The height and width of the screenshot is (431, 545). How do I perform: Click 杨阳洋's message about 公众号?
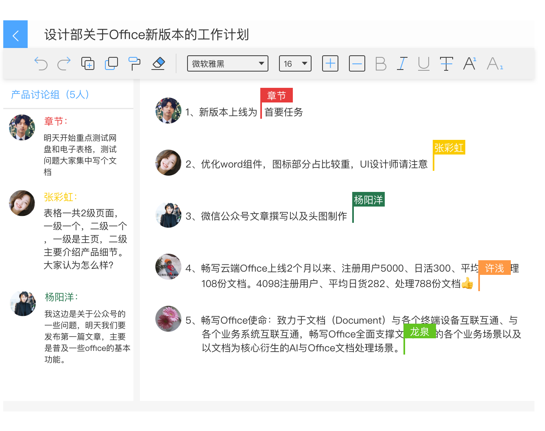point(87,337)
